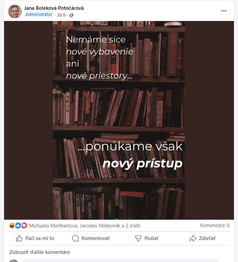Show the a 2 ďalší reactors list
Screen dimensions: 238x262
[131, 226]
